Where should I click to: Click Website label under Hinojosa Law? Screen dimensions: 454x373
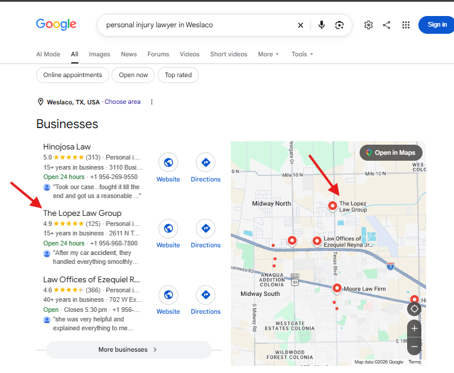pos(168,180)
